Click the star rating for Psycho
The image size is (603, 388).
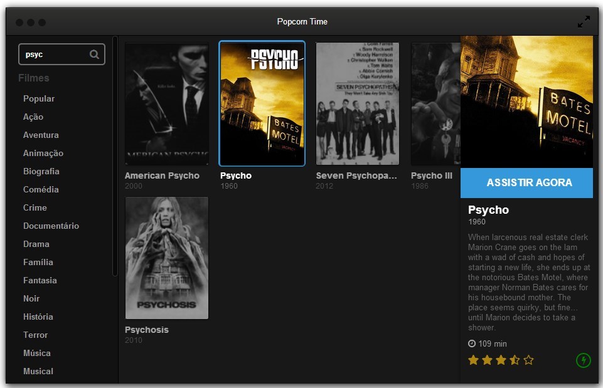click(x=501, y=360)
